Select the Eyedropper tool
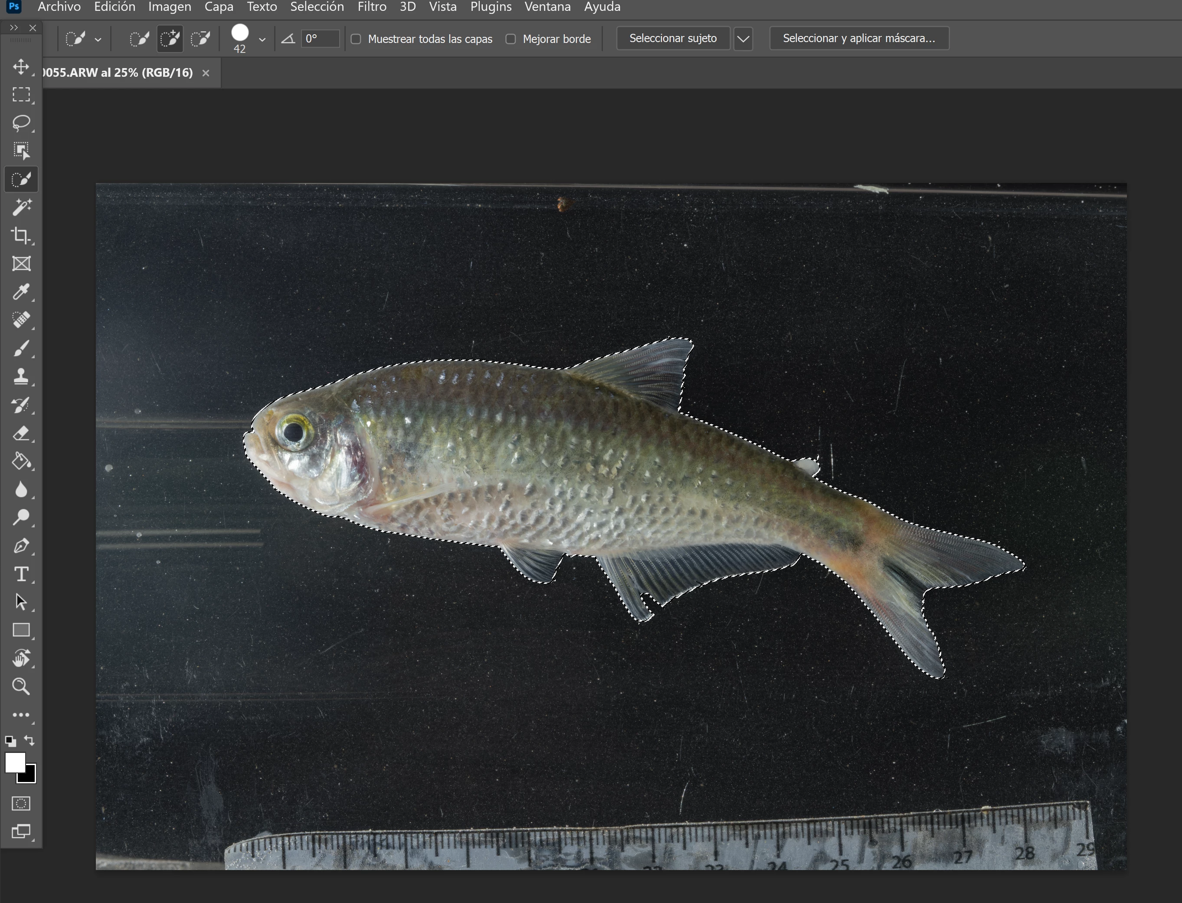 (21, 292)
